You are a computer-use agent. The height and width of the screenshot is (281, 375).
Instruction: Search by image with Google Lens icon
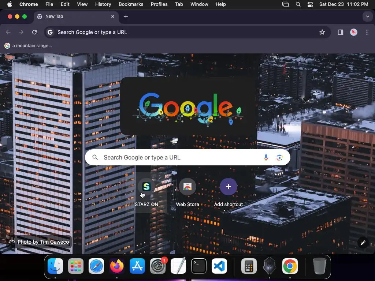pos(279,157)
